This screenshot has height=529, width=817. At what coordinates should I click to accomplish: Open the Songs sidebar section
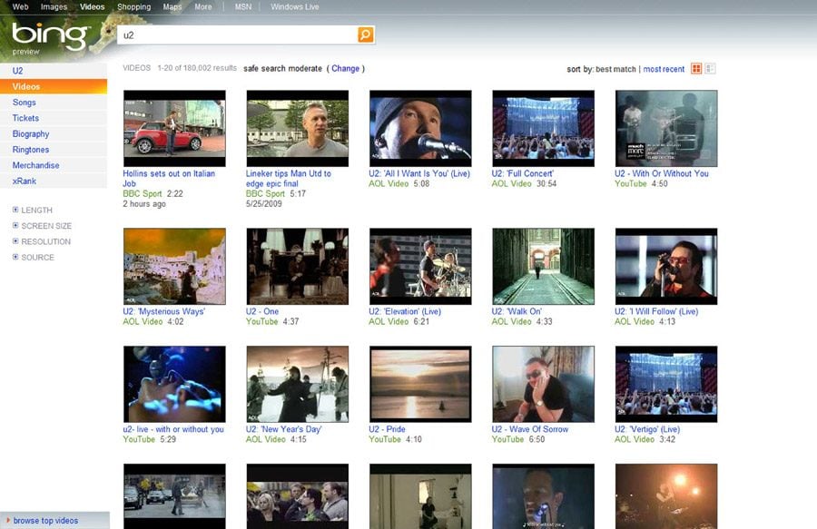pyautogui.click(x=25, y=102)
